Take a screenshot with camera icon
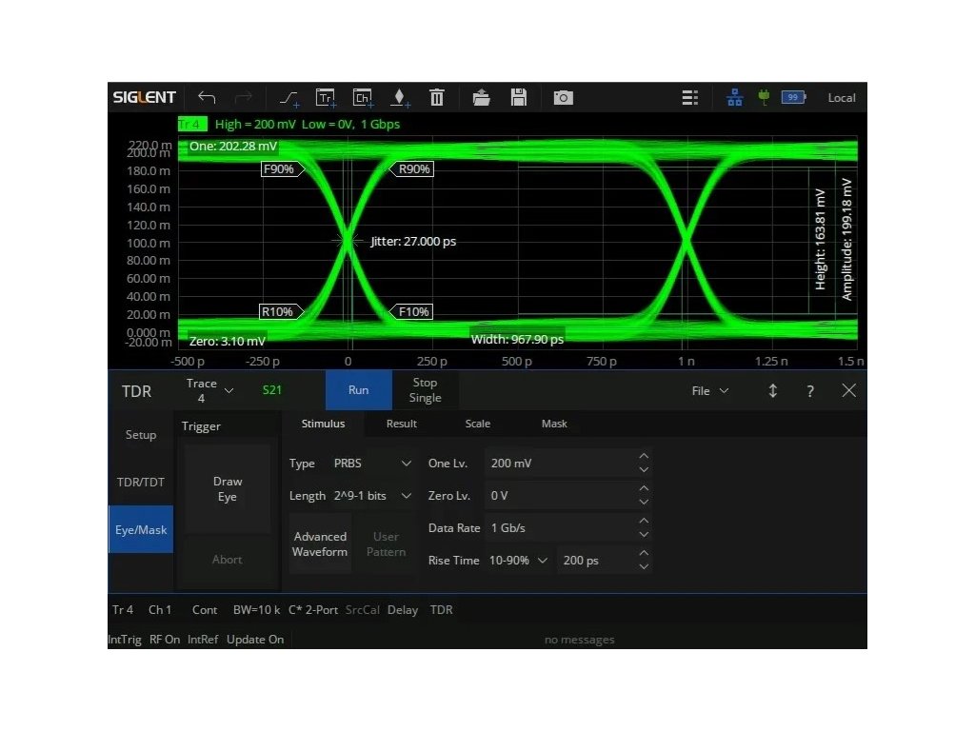The image size is (975, 731). [564, 97]
